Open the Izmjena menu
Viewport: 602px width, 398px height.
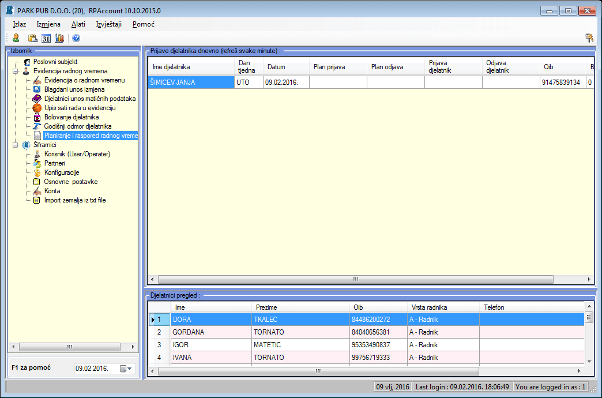48,24
